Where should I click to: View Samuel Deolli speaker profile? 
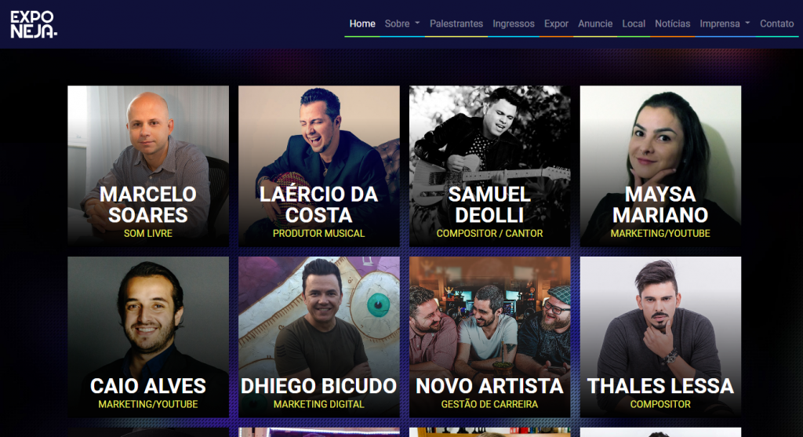[489, 166]
